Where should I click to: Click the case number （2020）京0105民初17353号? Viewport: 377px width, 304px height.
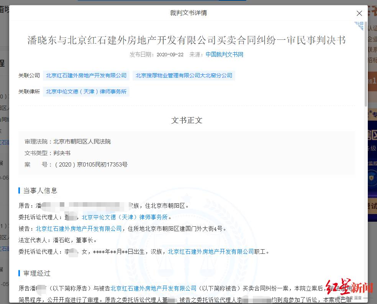(91, 165)
